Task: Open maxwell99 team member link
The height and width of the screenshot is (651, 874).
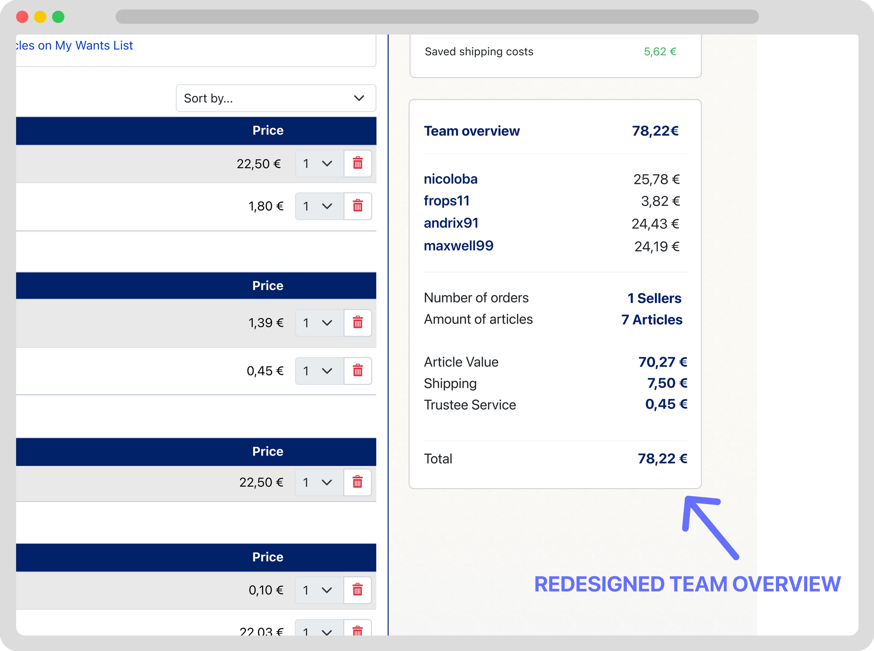Action: 458,246
